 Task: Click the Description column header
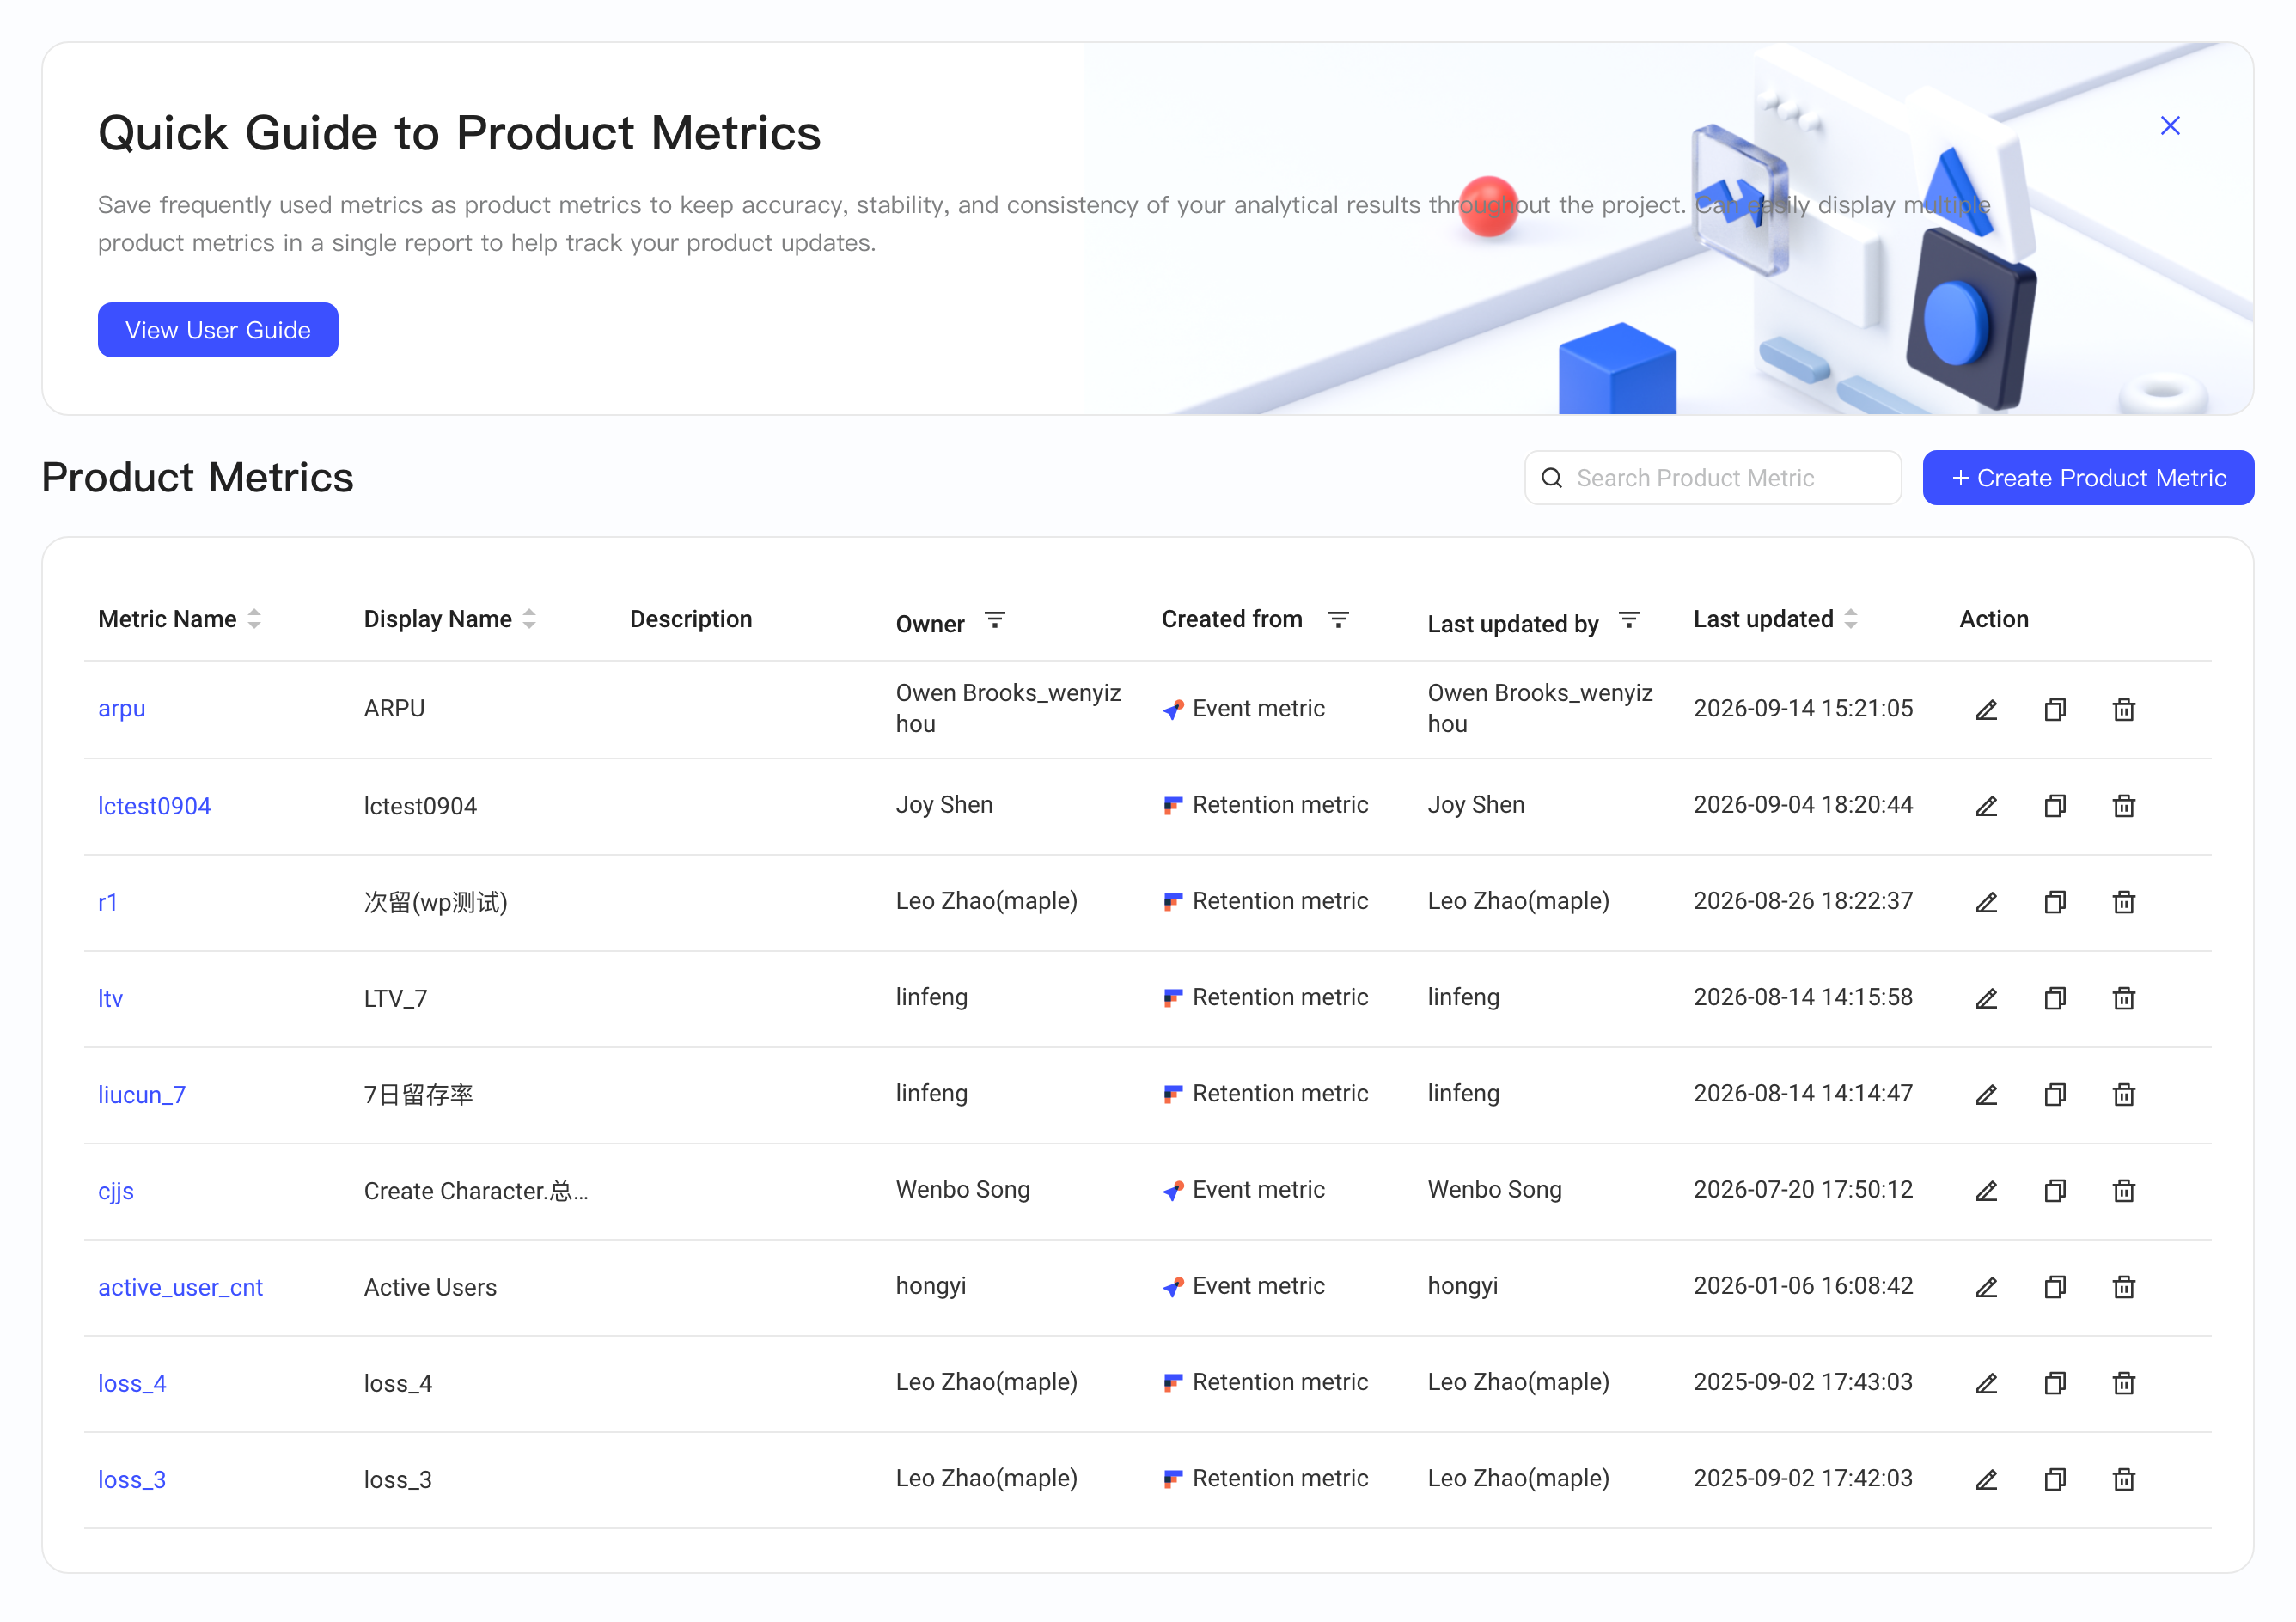691,619
